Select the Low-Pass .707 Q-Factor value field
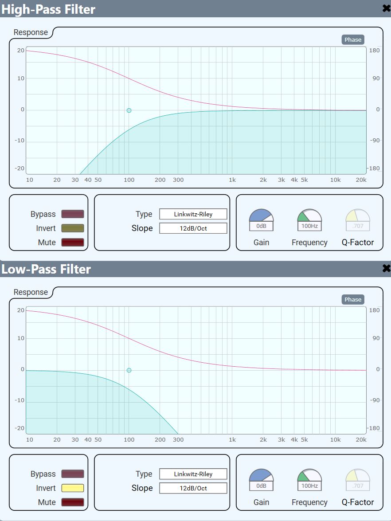The height and width of the screenshot is (521, 391). click(358, 486)
